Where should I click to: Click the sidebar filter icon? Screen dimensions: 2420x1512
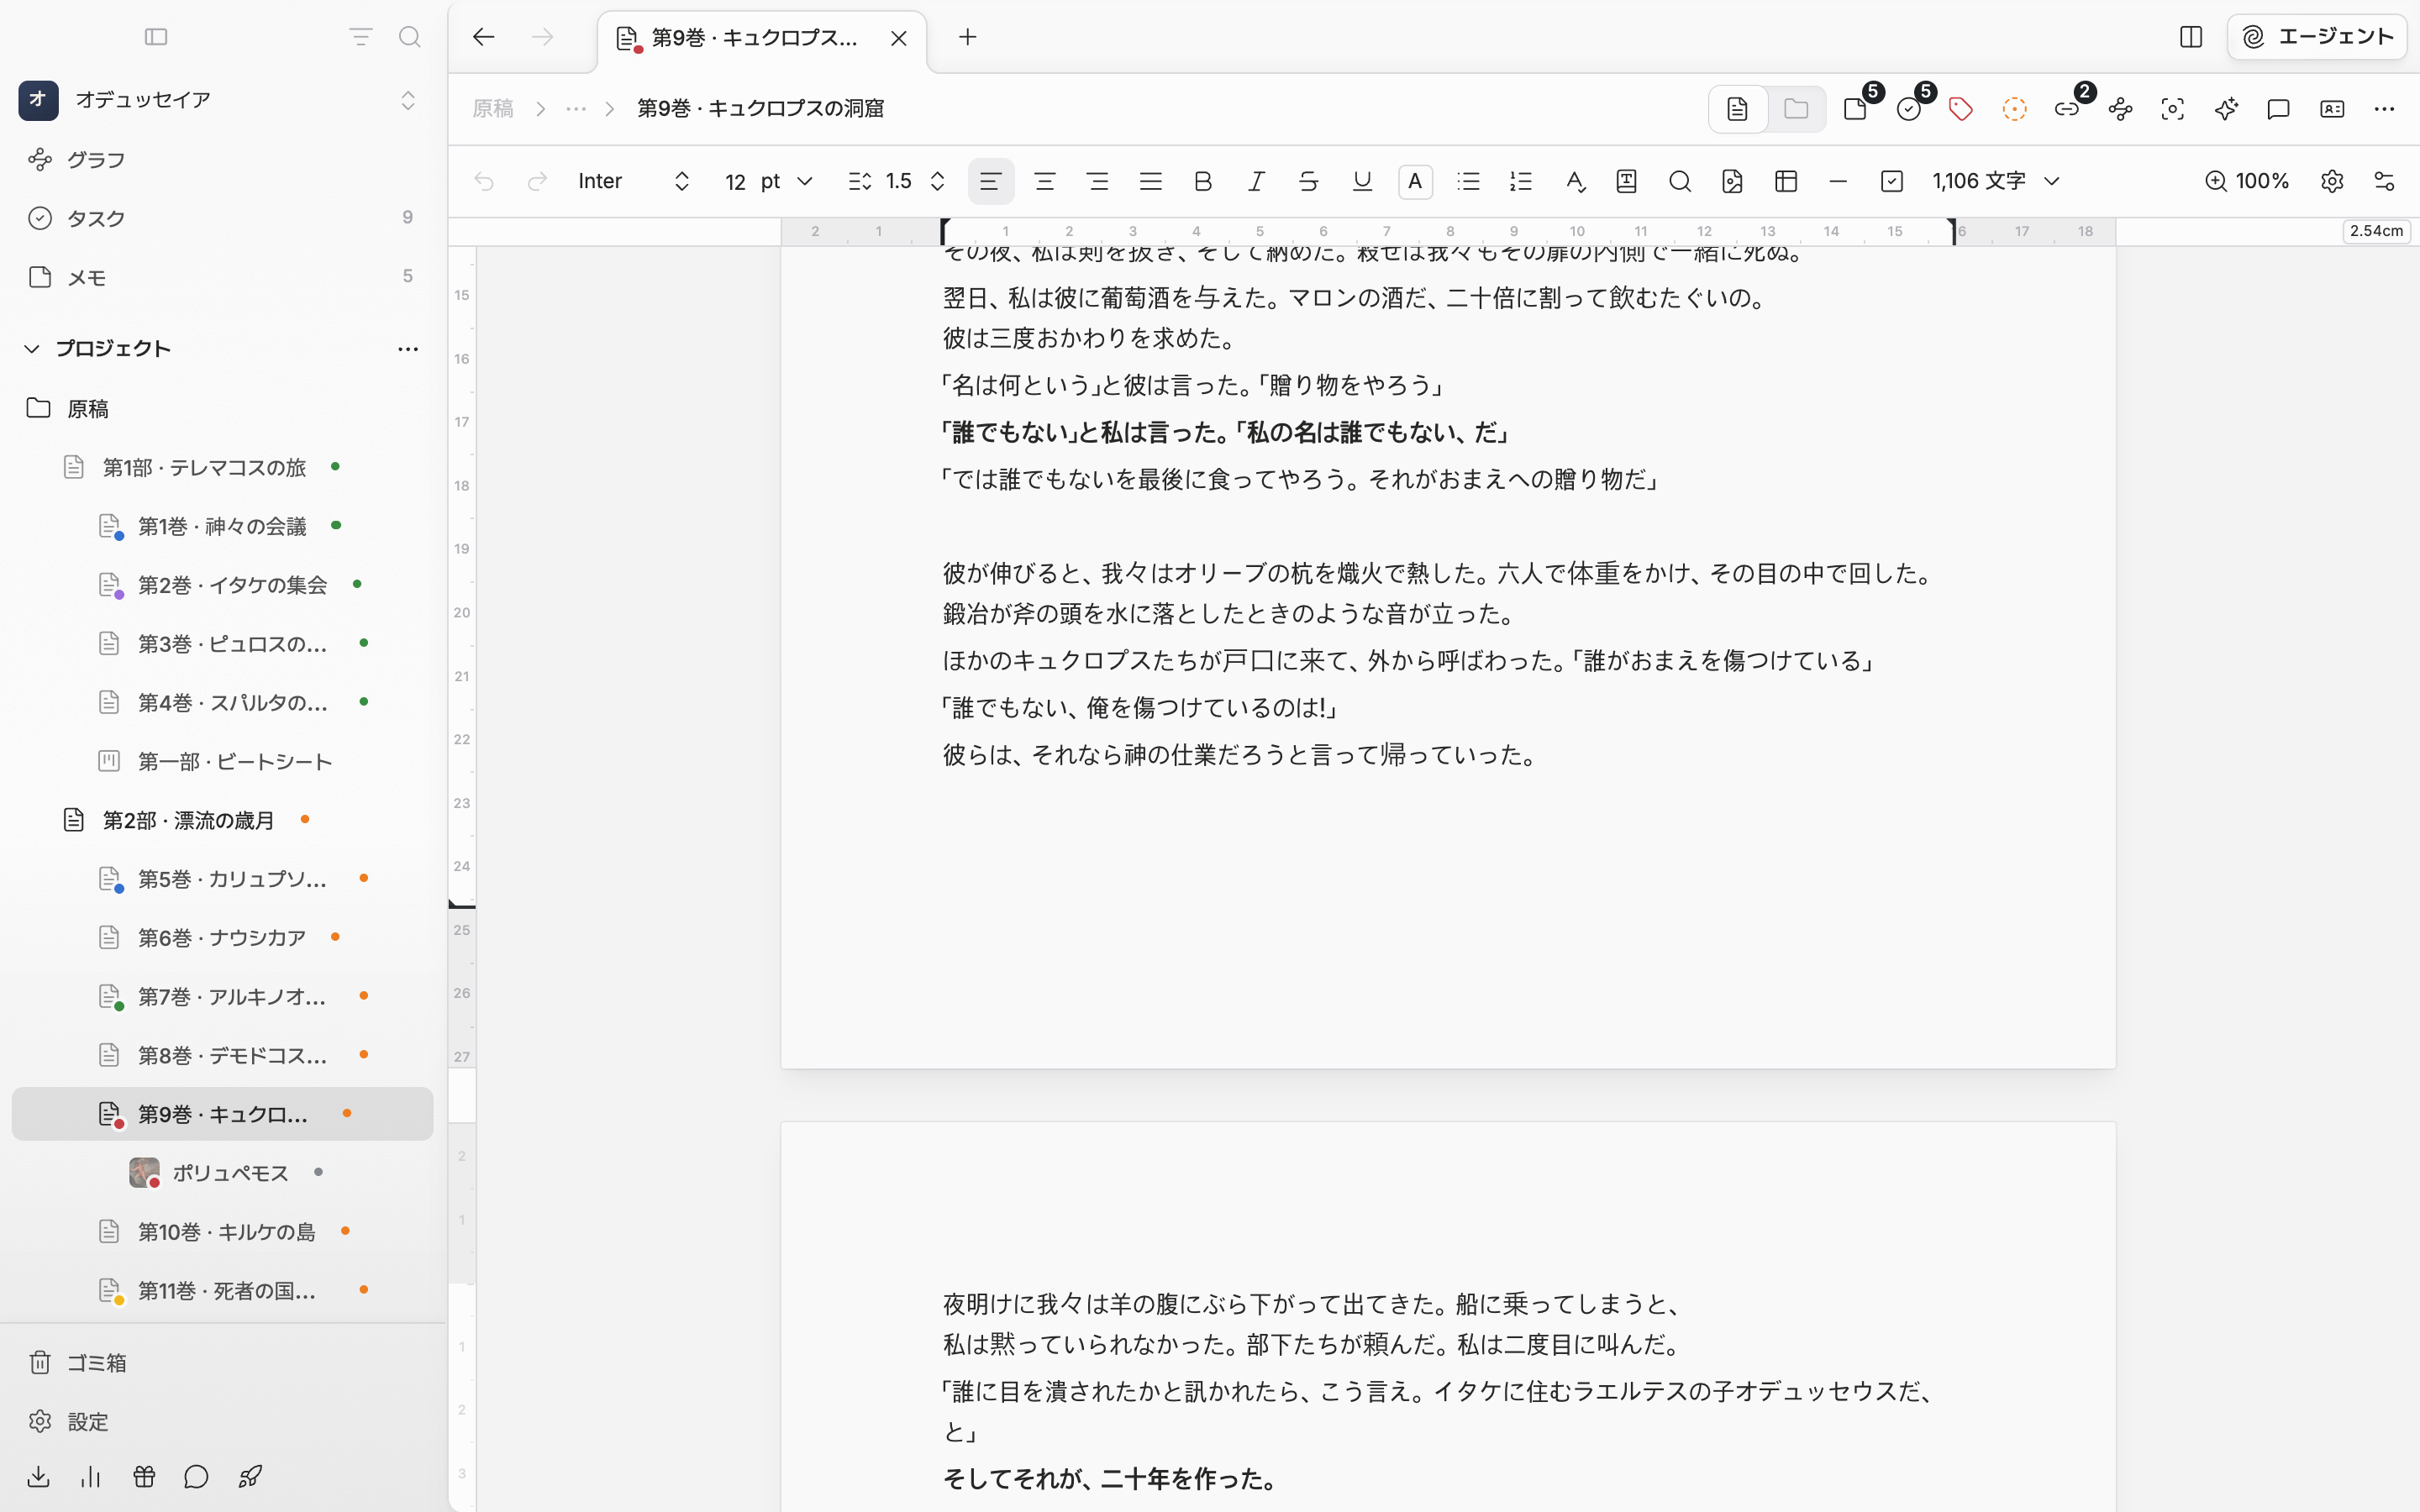point(360,37)
